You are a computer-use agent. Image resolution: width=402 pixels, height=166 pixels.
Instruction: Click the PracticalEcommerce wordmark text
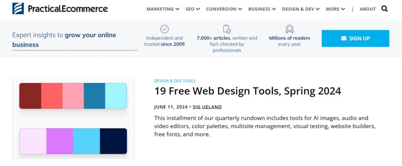pos(68,9)
